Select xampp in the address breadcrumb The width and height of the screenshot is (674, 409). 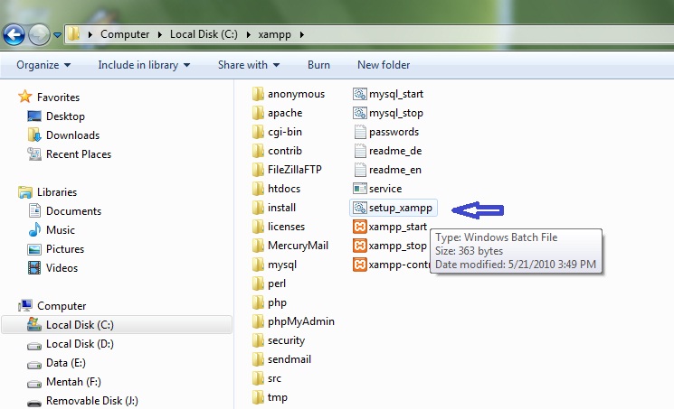pyautogui.click(x=275, y=34)
